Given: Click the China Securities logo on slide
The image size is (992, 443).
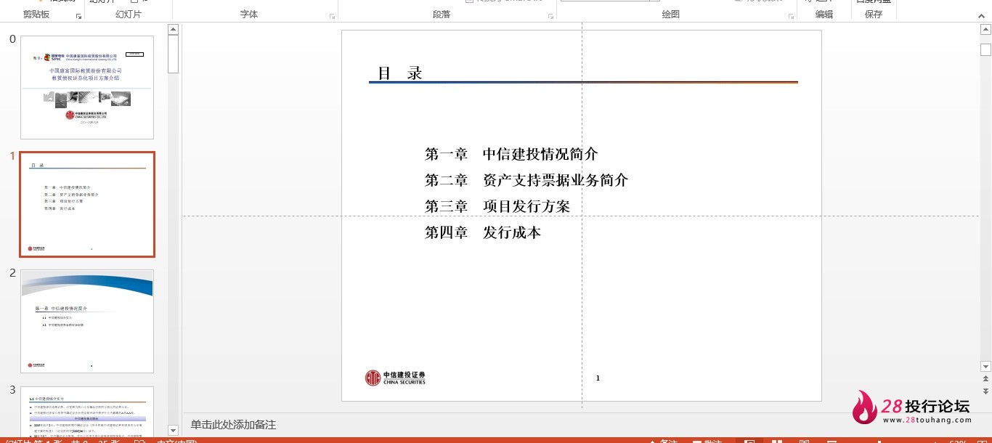Looking at the screenshot, I should click(x=395, y=378).
